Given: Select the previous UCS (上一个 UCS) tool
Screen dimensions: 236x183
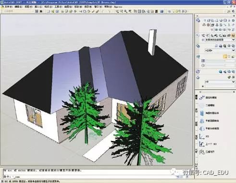Looking at the screenshot, I should (208, 144).
